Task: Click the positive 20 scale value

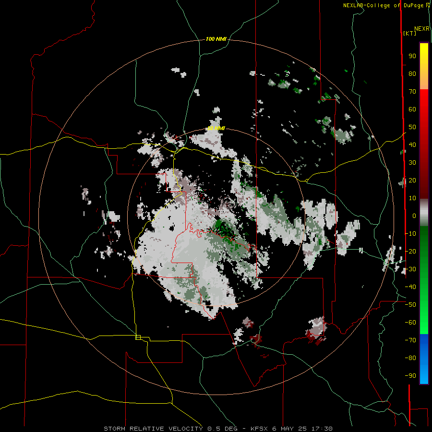Action: pyautogui.click(x=412, y=180)
